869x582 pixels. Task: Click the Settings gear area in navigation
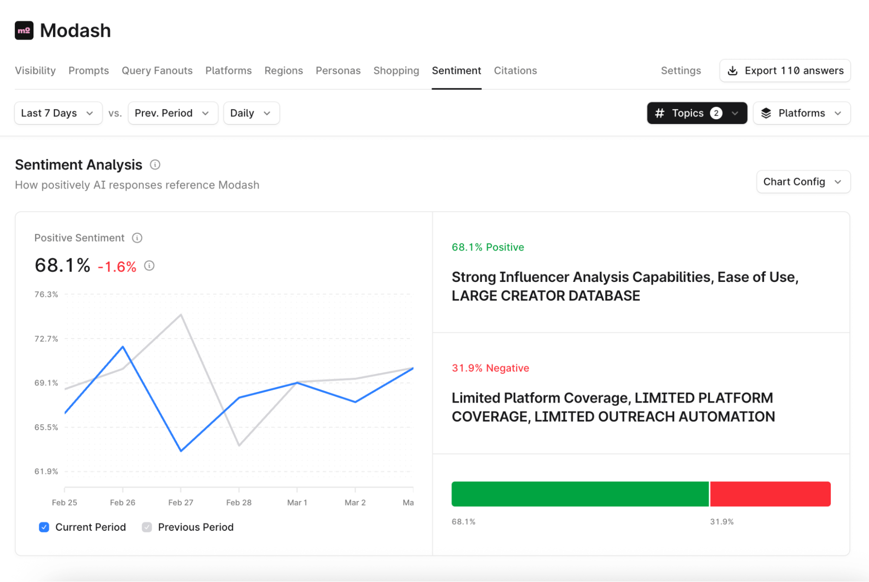coord(681,70)
